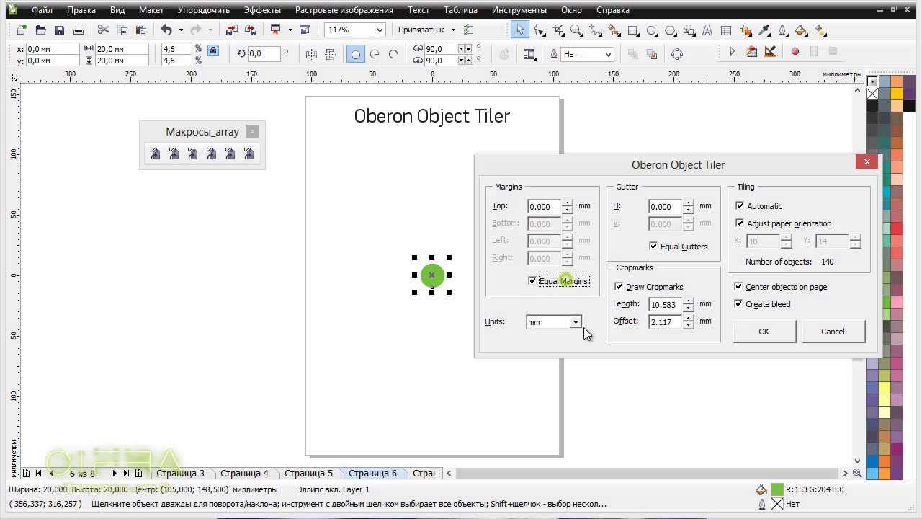Open the Макет menu
This screenshot has width=922, height=519.
(151, 10)
